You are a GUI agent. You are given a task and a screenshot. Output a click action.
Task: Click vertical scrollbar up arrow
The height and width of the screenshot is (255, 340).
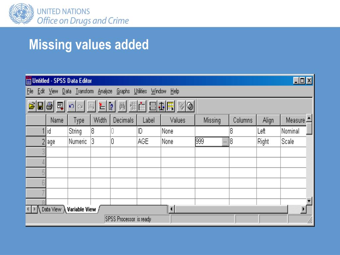click(309, 118)
